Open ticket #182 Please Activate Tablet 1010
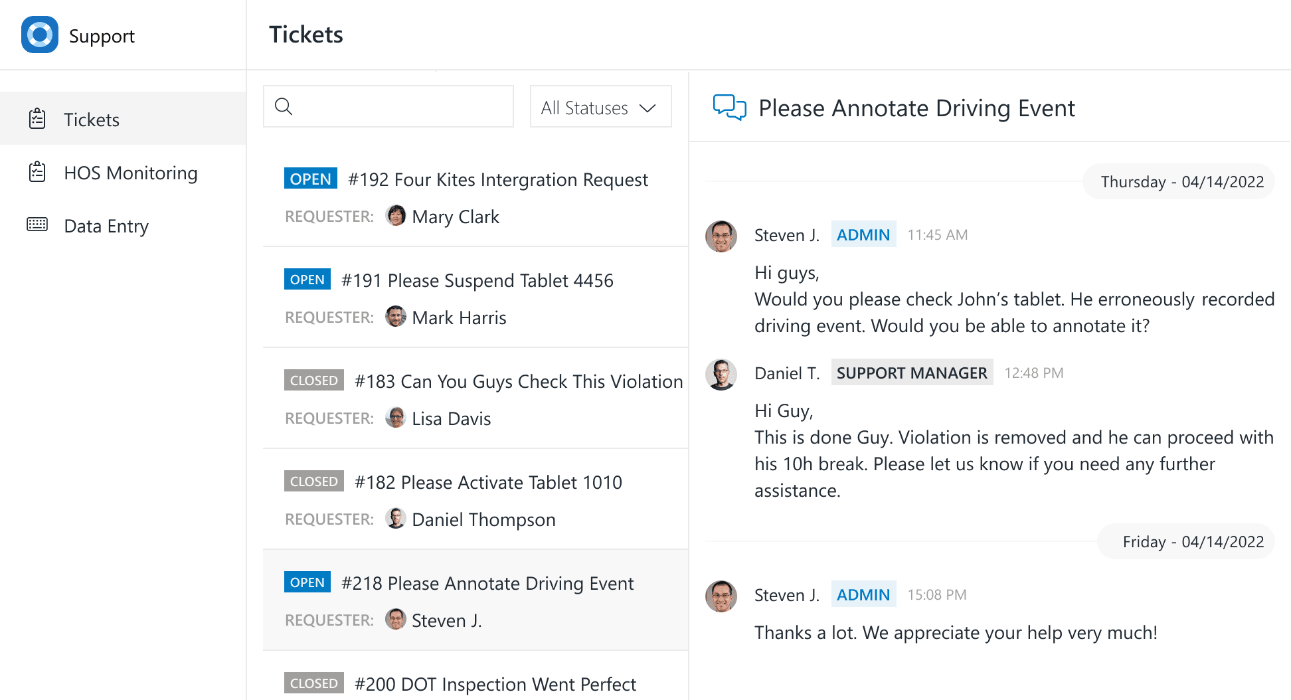Screen dimensions: 1291x700 click(475, 499)
